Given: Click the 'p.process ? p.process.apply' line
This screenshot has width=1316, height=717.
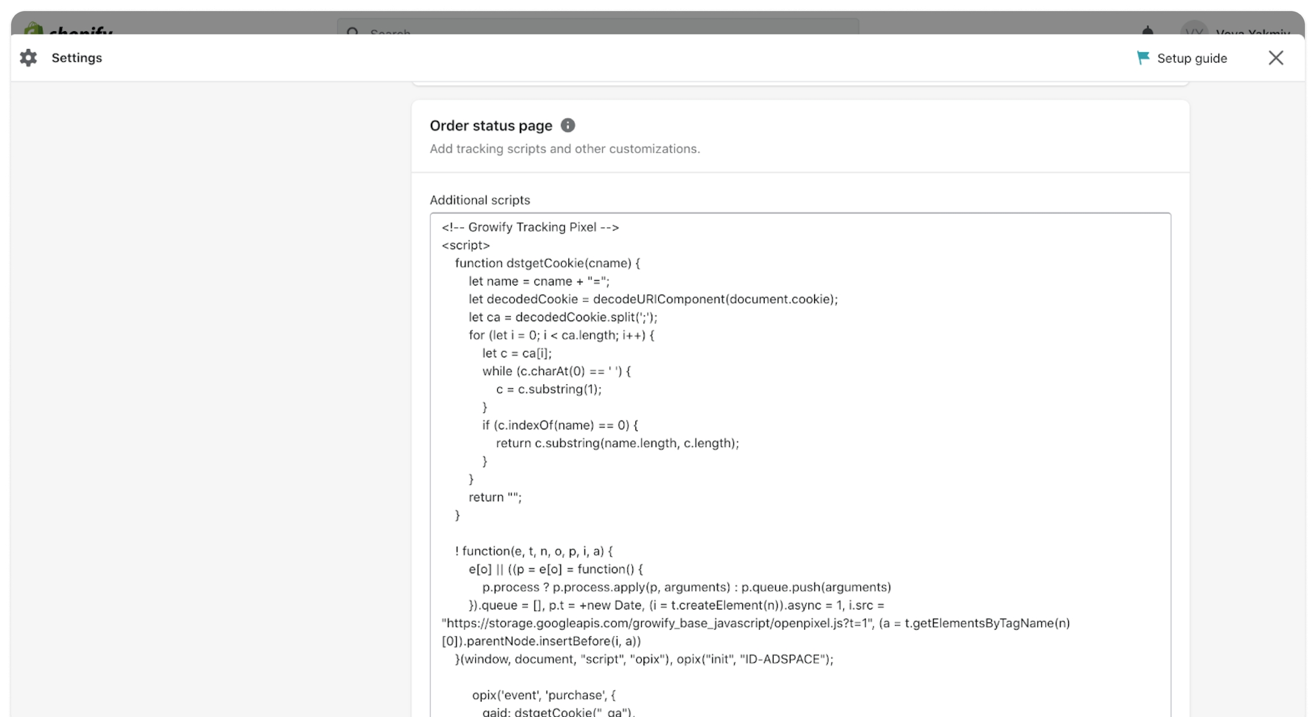Looking at the screenshot, I should coord(687,587).
